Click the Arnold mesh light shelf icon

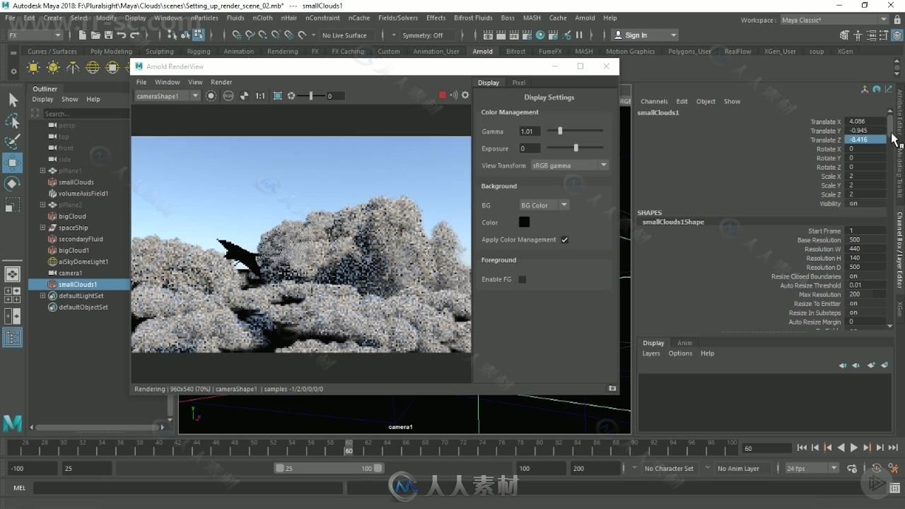click(x=53, y=68)
